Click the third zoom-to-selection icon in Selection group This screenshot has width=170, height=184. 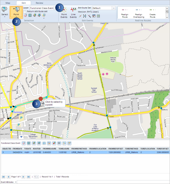35,15
